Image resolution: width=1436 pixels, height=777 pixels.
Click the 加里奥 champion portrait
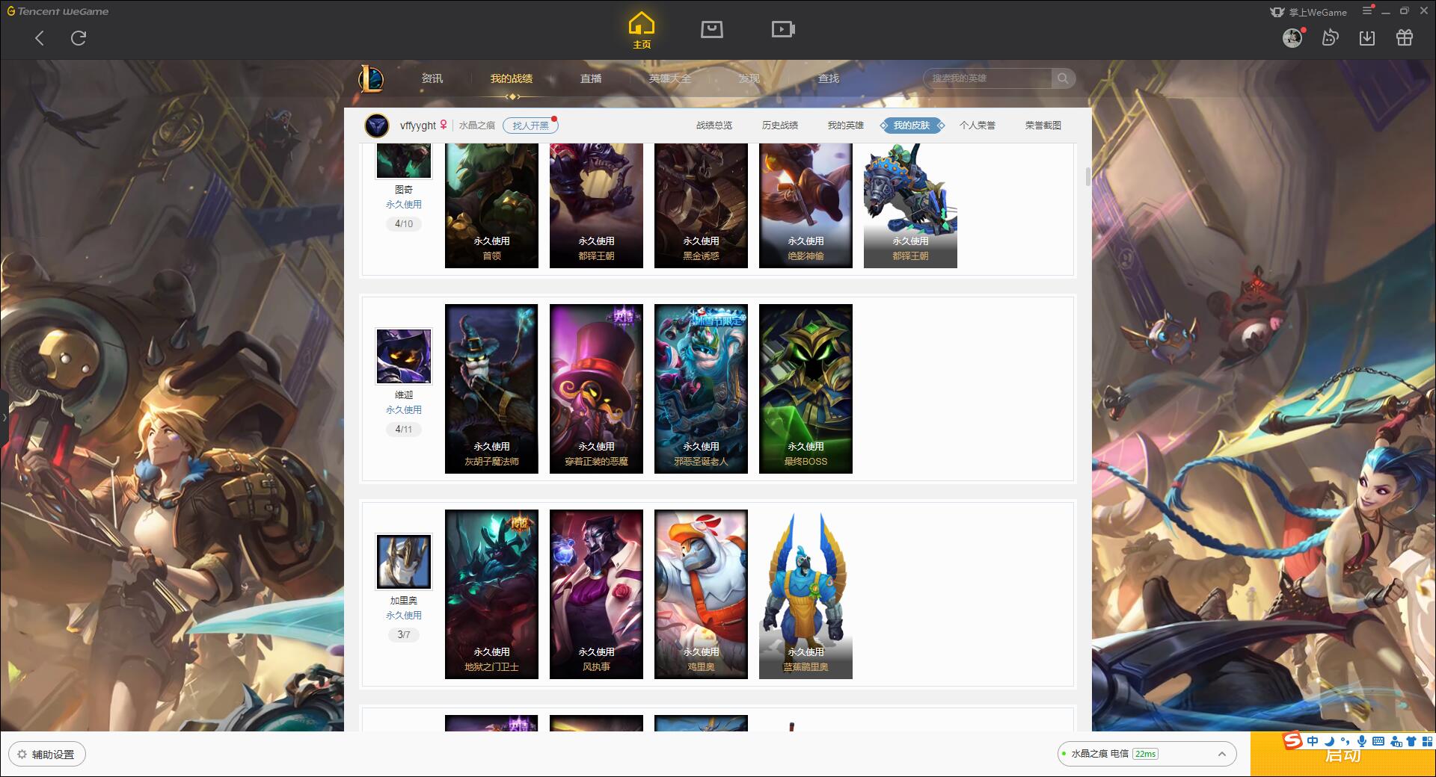click(404, 562)
